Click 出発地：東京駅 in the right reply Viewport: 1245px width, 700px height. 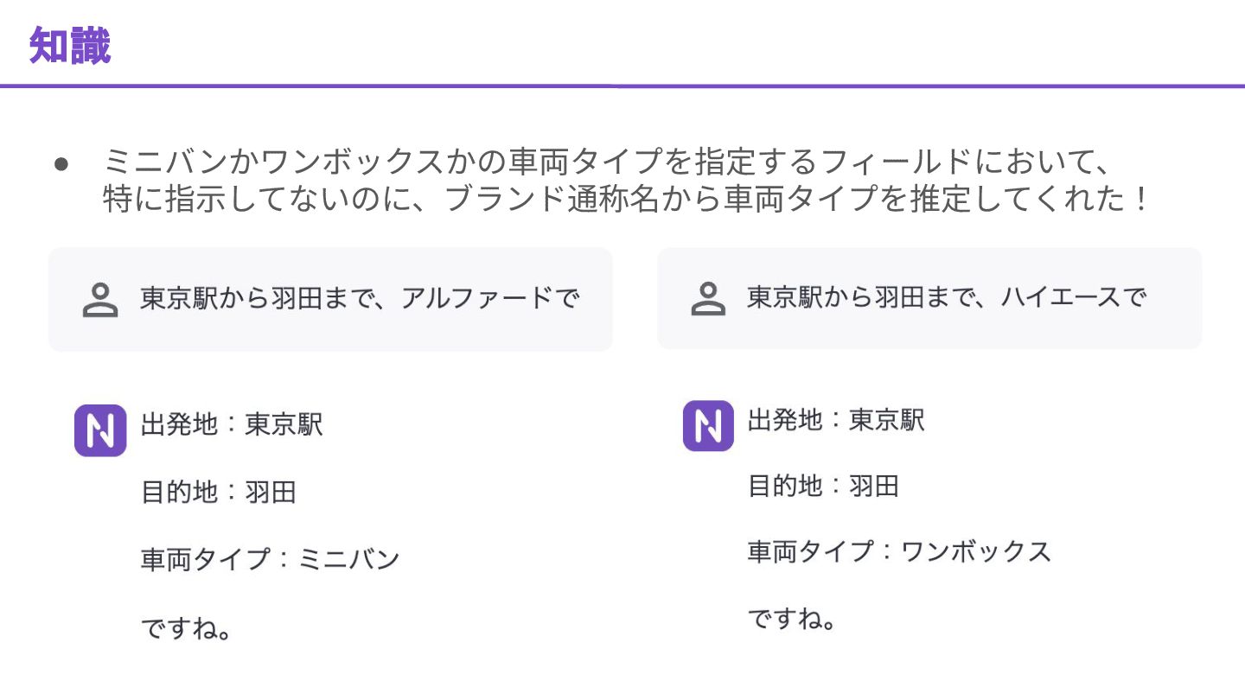click(836, 421)
